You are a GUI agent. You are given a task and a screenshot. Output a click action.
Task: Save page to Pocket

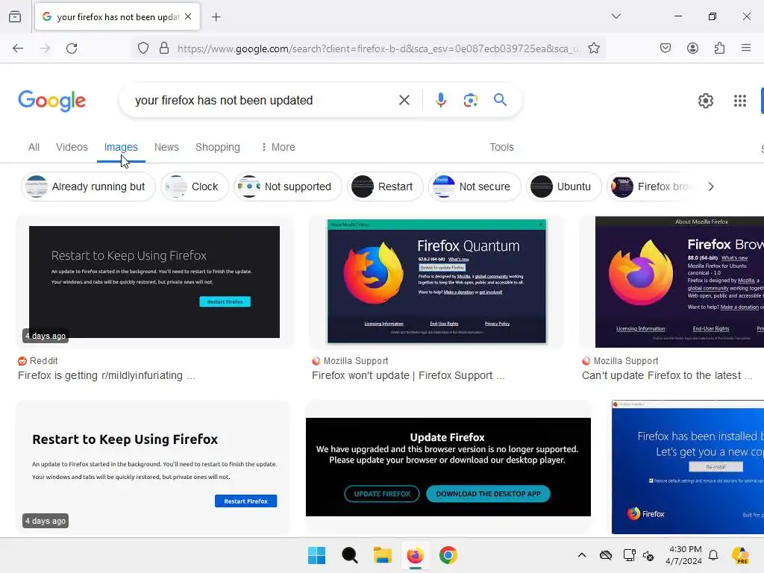666,48
